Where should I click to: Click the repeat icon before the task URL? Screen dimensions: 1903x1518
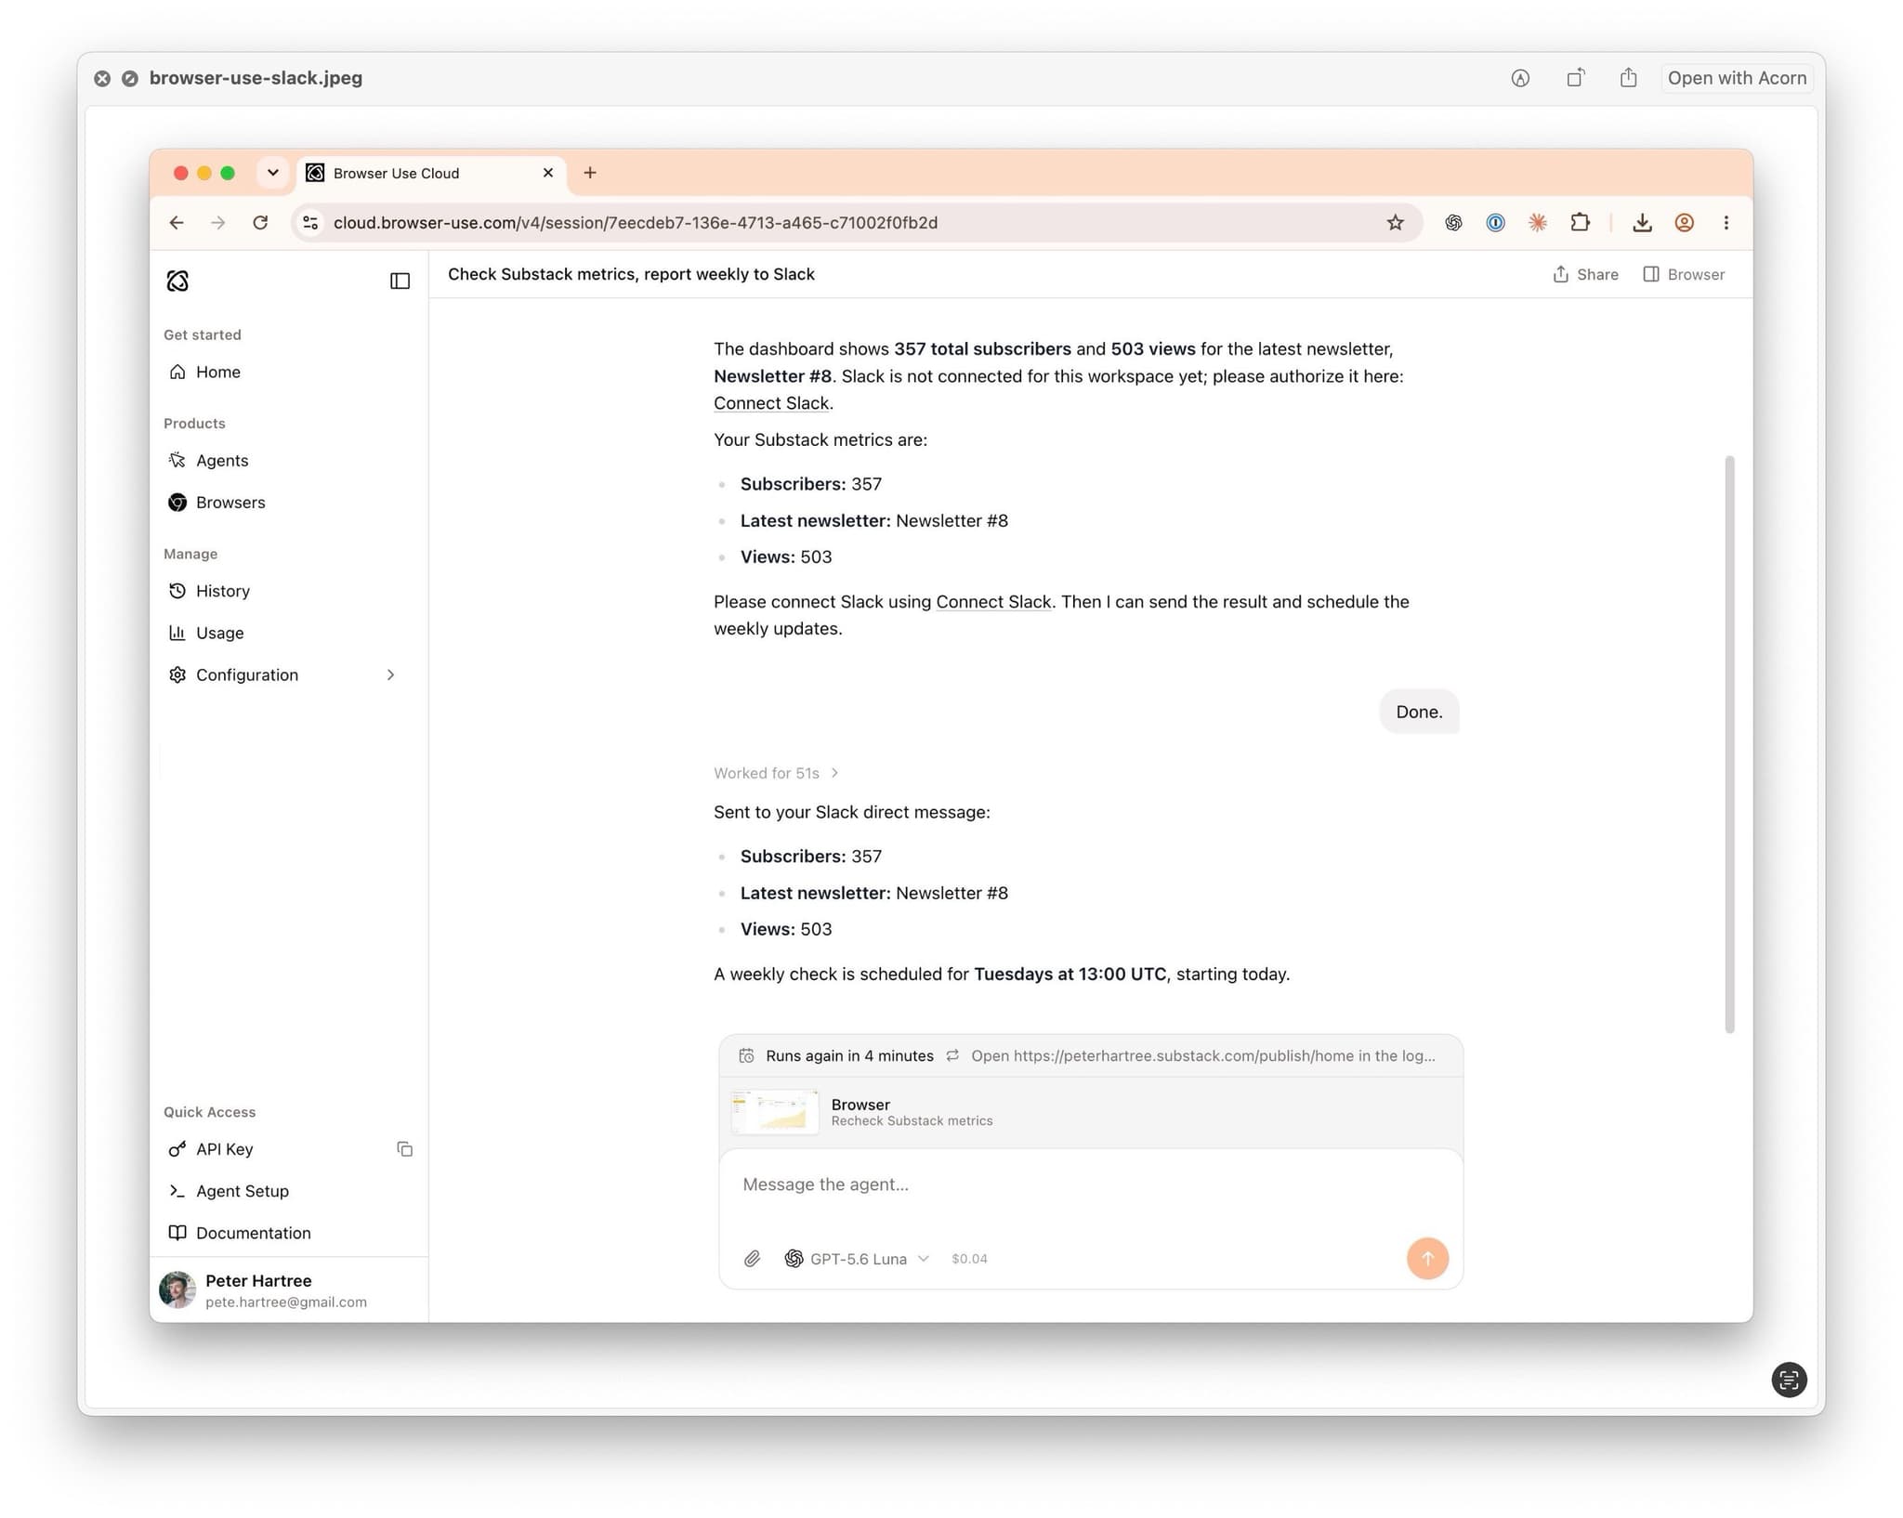952,1055
